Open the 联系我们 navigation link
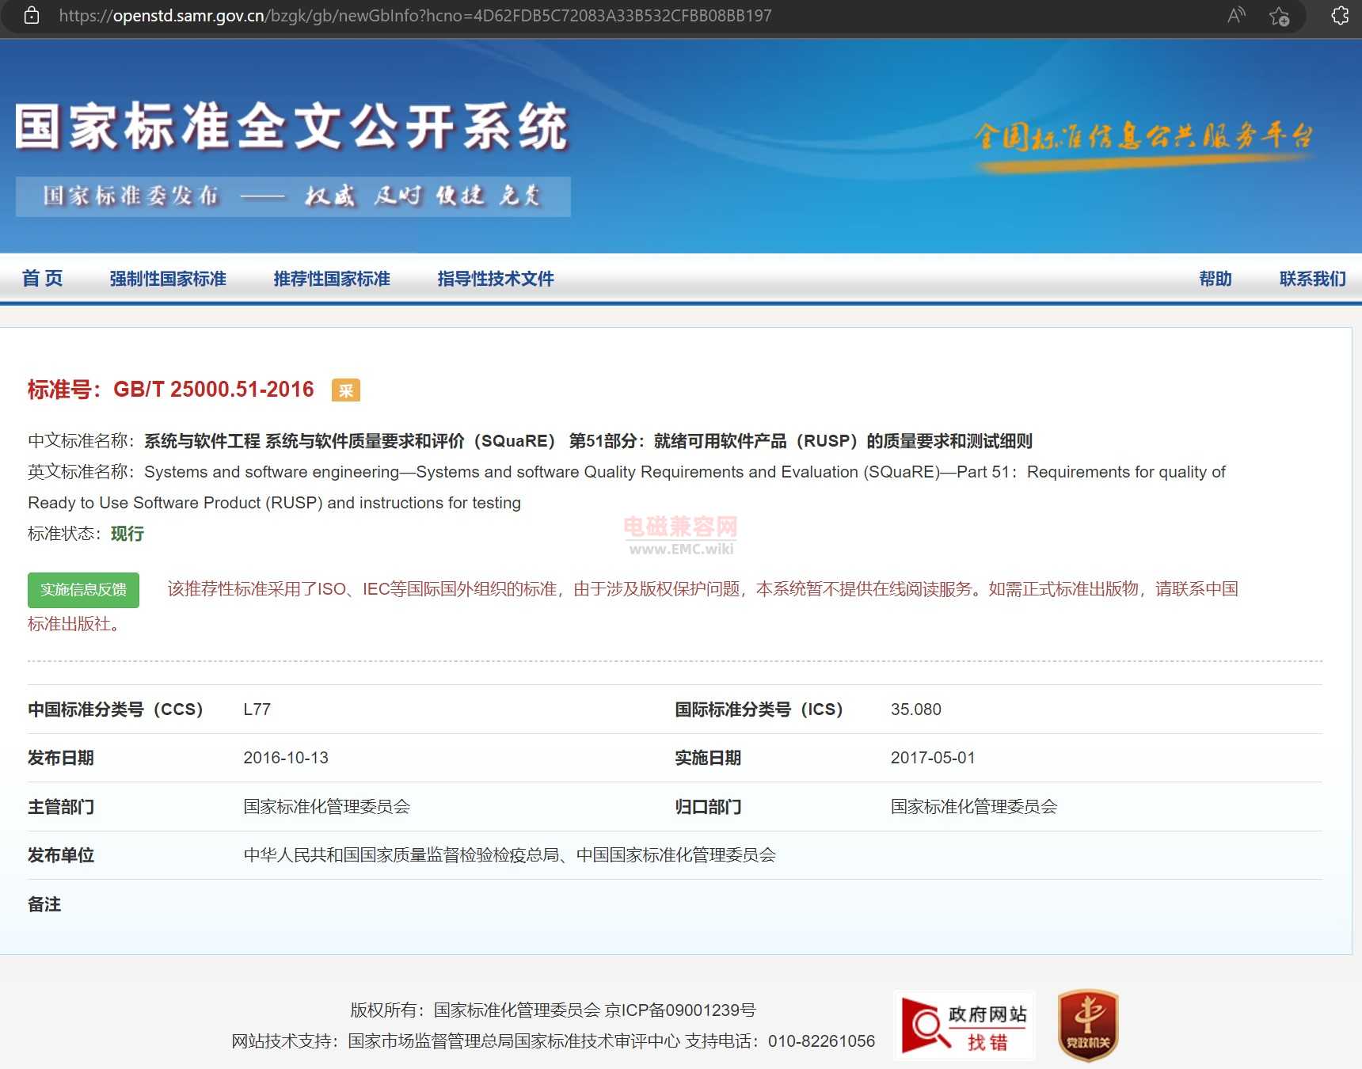This screenshot has height=1069, width=1362. pos(1313,279)
